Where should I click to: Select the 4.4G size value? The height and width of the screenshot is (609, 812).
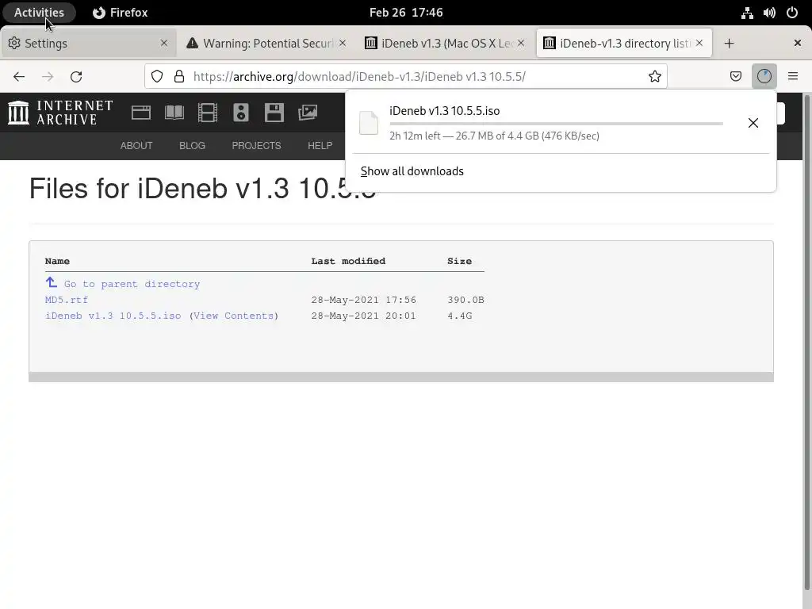459,316
